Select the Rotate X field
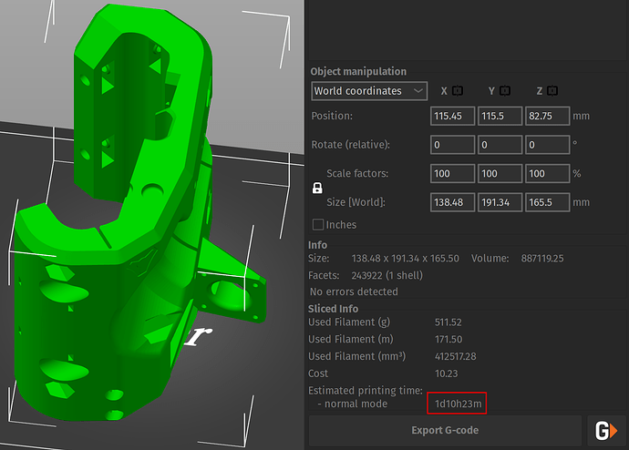 point(452,145)
